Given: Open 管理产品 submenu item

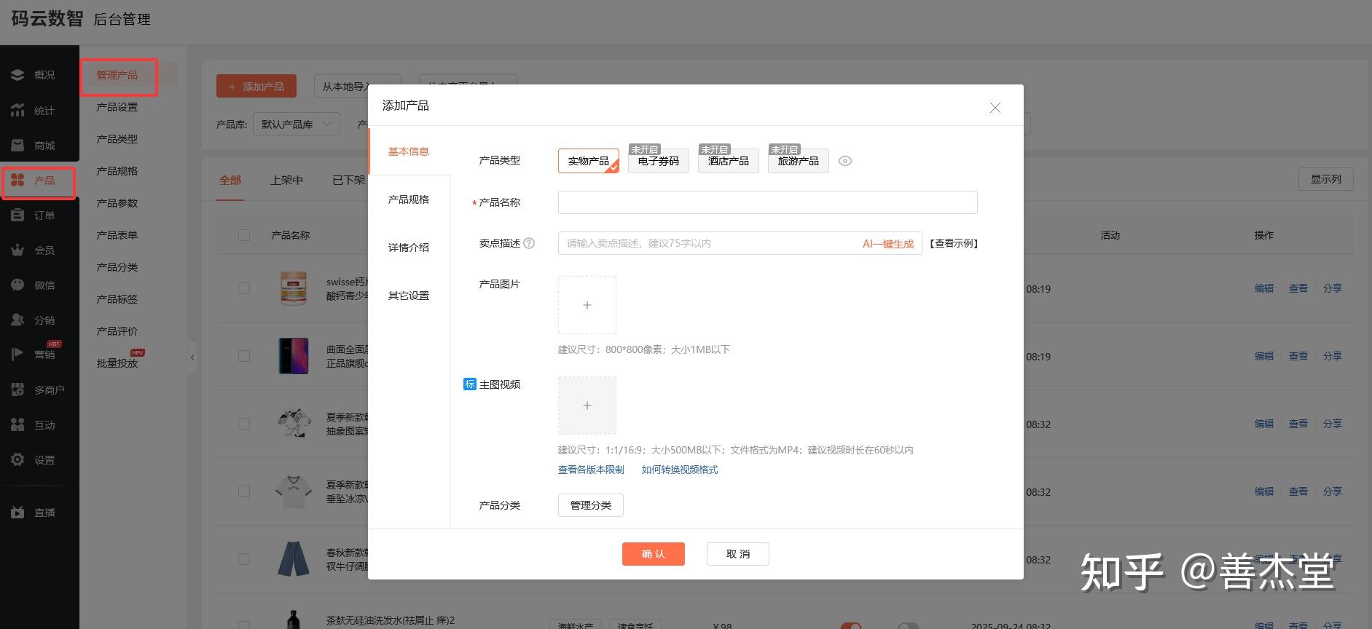Looking at the screenshot, I should [117, 75].
